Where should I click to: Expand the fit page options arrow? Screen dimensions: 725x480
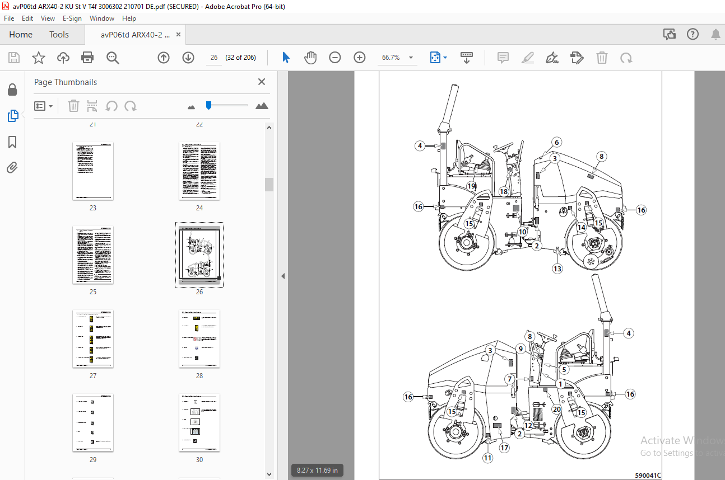click(x=445, y=58)
